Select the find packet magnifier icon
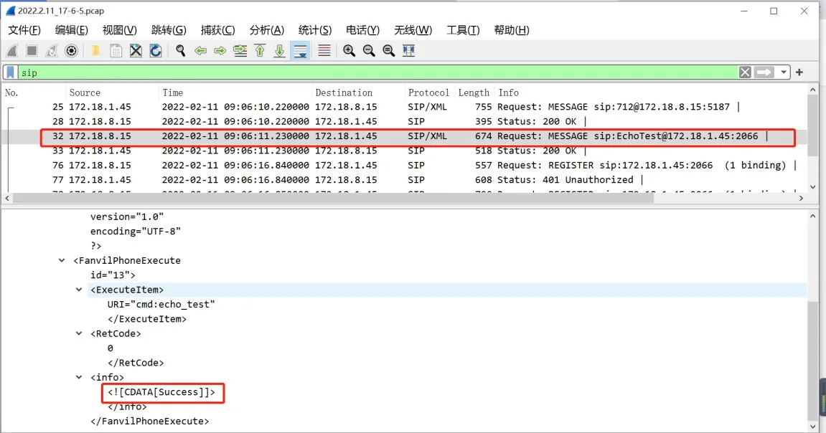 179,50
